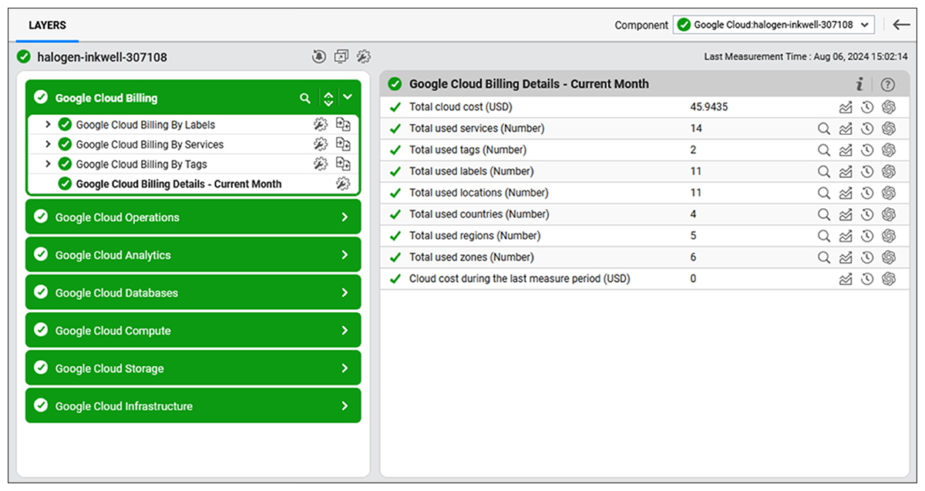The image size is (925, 491).
Task: Click the back arrow at top right
Action: tap(901, 25)
